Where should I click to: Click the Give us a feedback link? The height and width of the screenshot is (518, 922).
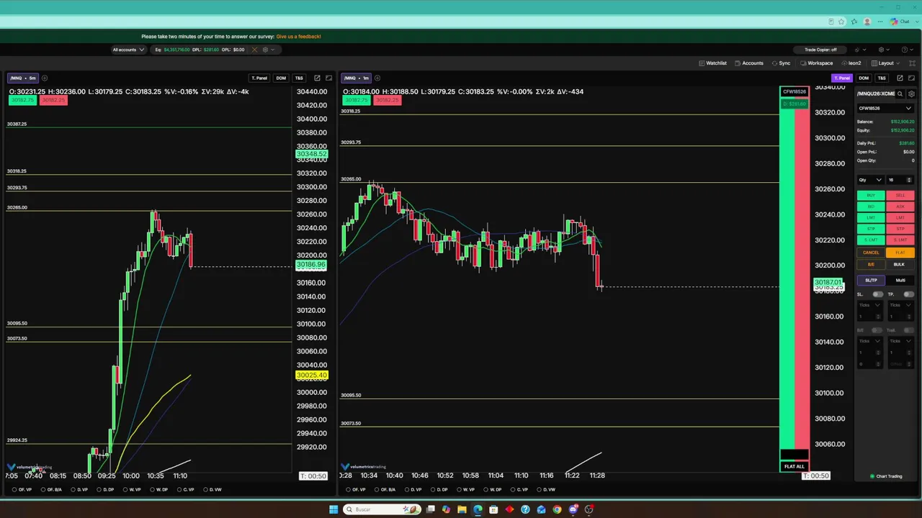[299, 36]
